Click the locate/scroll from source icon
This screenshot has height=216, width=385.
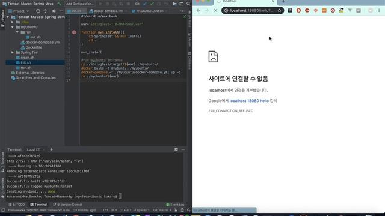[x=38, y=11]
